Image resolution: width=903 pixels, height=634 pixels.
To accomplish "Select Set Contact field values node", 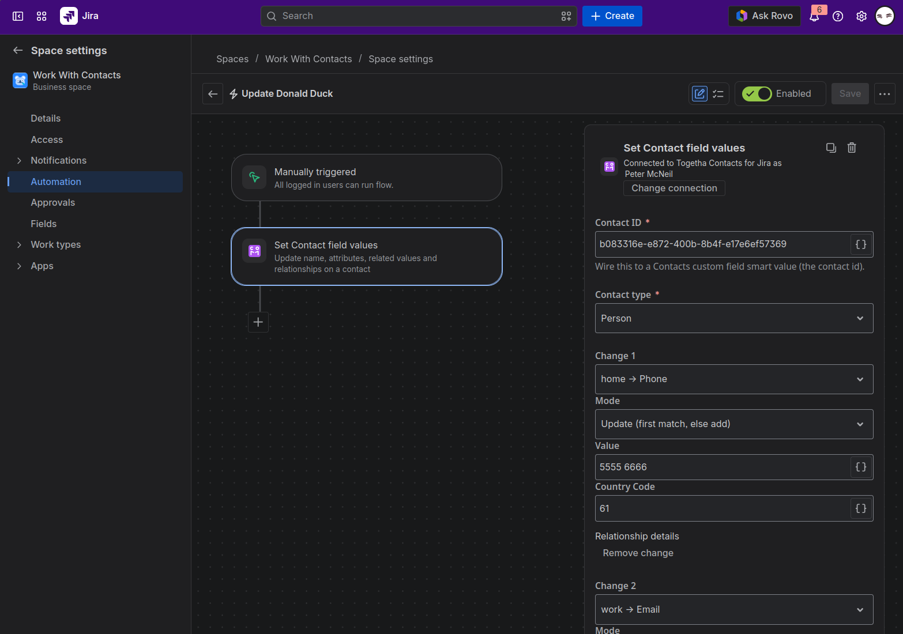I will coord(367,256).
